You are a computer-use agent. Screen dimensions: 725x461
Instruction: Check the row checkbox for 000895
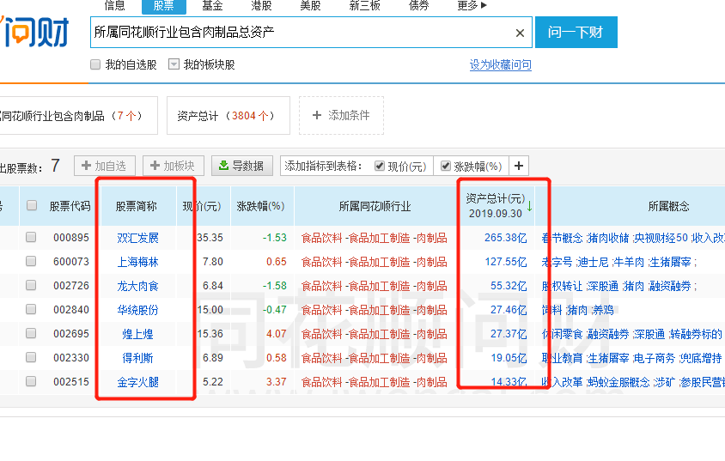[x=31, y=238]
